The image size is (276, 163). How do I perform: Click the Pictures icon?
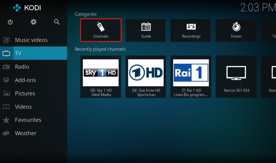click(6, 93)
